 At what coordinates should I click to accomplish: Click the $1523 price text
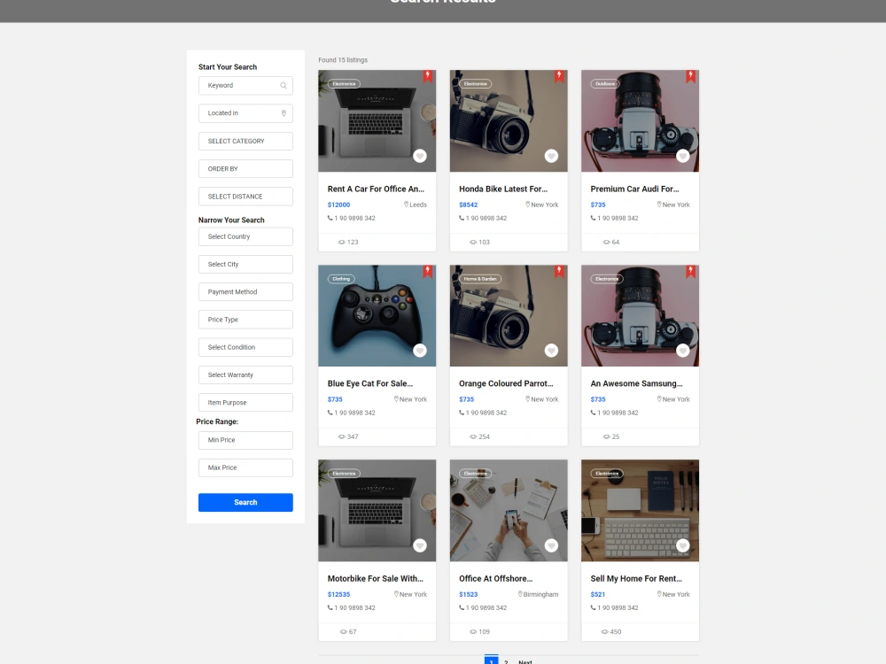(x=469, y=595)
